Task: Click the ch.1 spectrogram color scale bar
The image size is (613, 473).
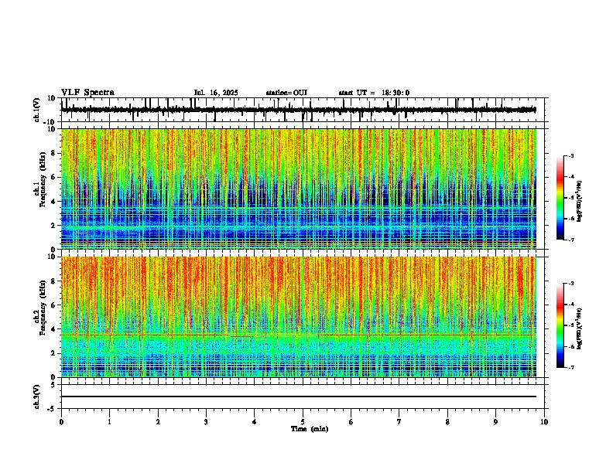Action: (x=560, y=198)
